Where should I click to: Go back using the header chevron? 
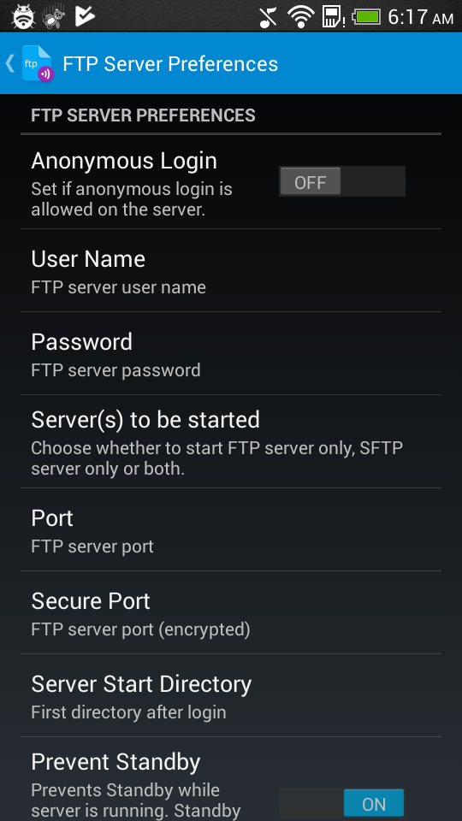(x=9, y=63)
